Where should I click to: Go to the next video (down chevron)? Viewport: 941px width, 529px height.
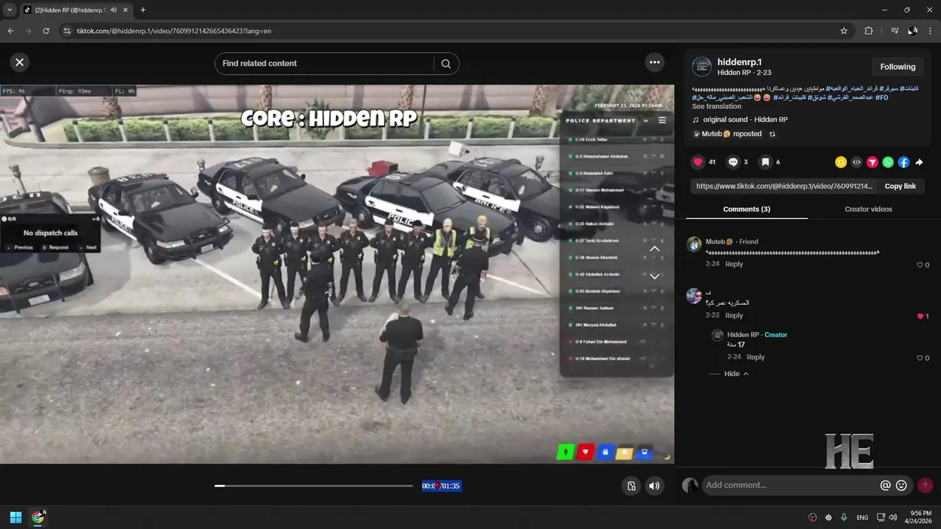click(x=654, y=277)
